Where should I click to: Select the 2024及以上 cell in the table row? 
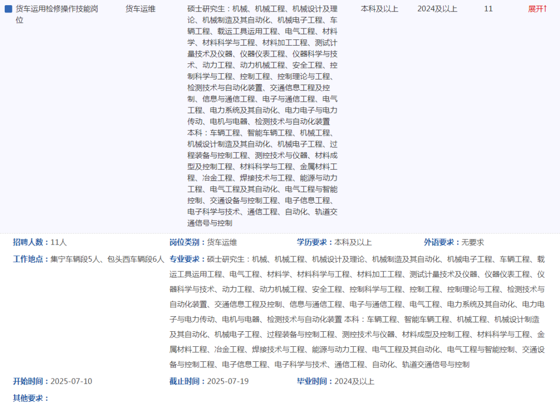(x=437, y=9)
